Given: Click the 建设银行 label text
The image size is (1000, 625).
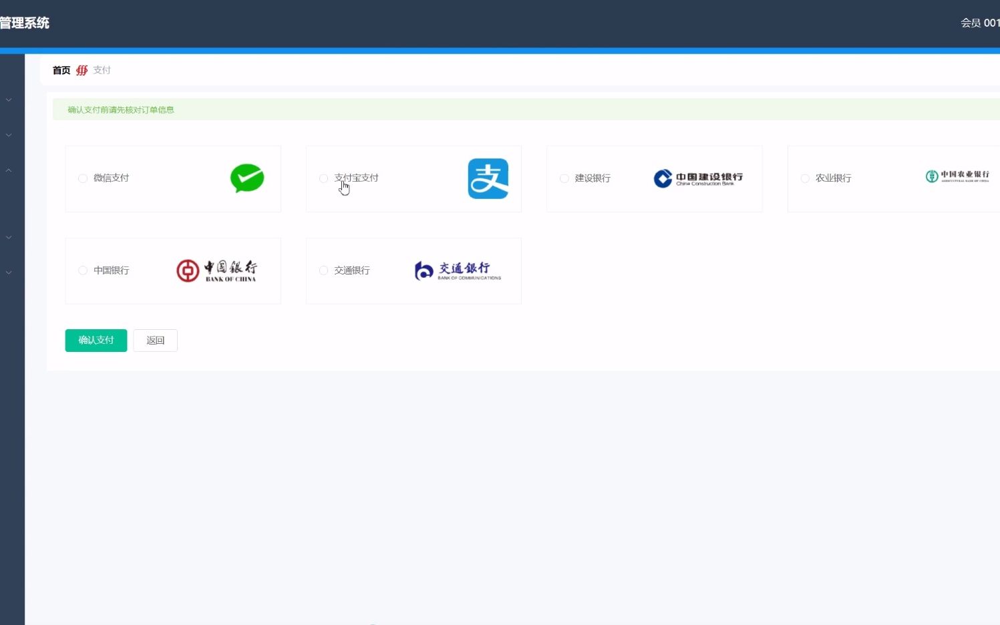Looking at the screenshot, I should 593,178.
